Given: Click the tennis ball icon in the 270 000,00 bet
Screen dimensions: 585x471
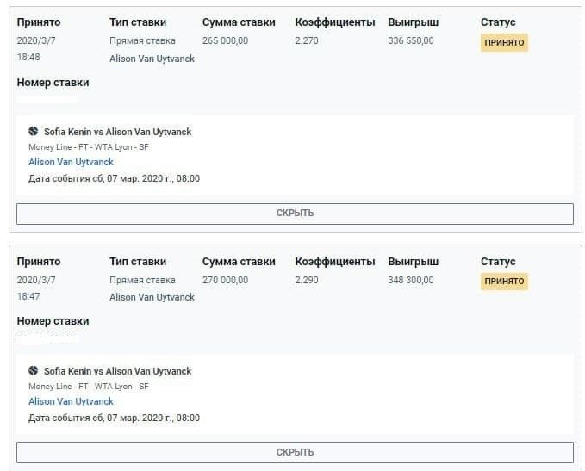Looking at the screenshot, I should (34, 371).
